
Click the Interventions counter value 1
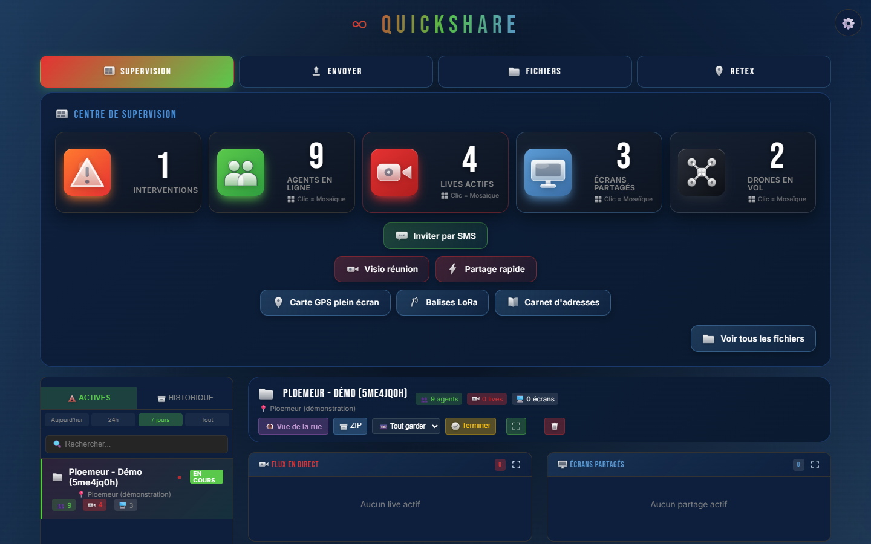click(163, 165)
